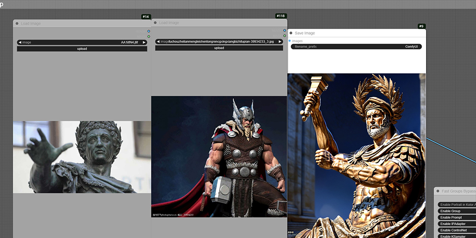Click the Save Image node title
The width and height of the screenshot is (476, 238).
(x=305, y=33)
